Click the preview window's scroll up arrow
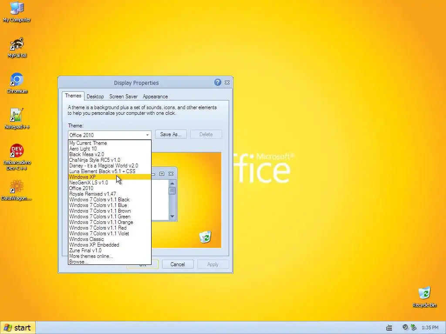The height and width of the screenshot is (334, 446). [x=172, y=184]
